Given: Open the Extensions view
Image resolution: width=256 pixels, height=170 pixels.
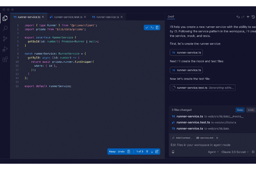Looking at the screenshot, I should tap(5, 59).
